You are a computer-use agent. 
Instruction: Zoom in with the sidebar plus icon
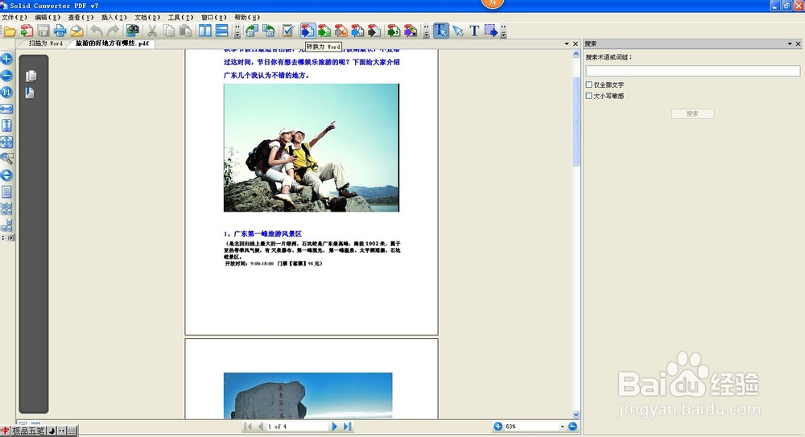(6, 59)
